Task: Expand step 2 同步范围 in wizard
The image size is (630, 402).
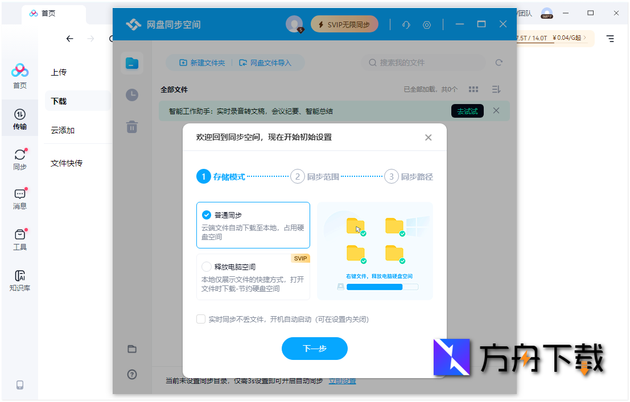Action: pos(297,176)
